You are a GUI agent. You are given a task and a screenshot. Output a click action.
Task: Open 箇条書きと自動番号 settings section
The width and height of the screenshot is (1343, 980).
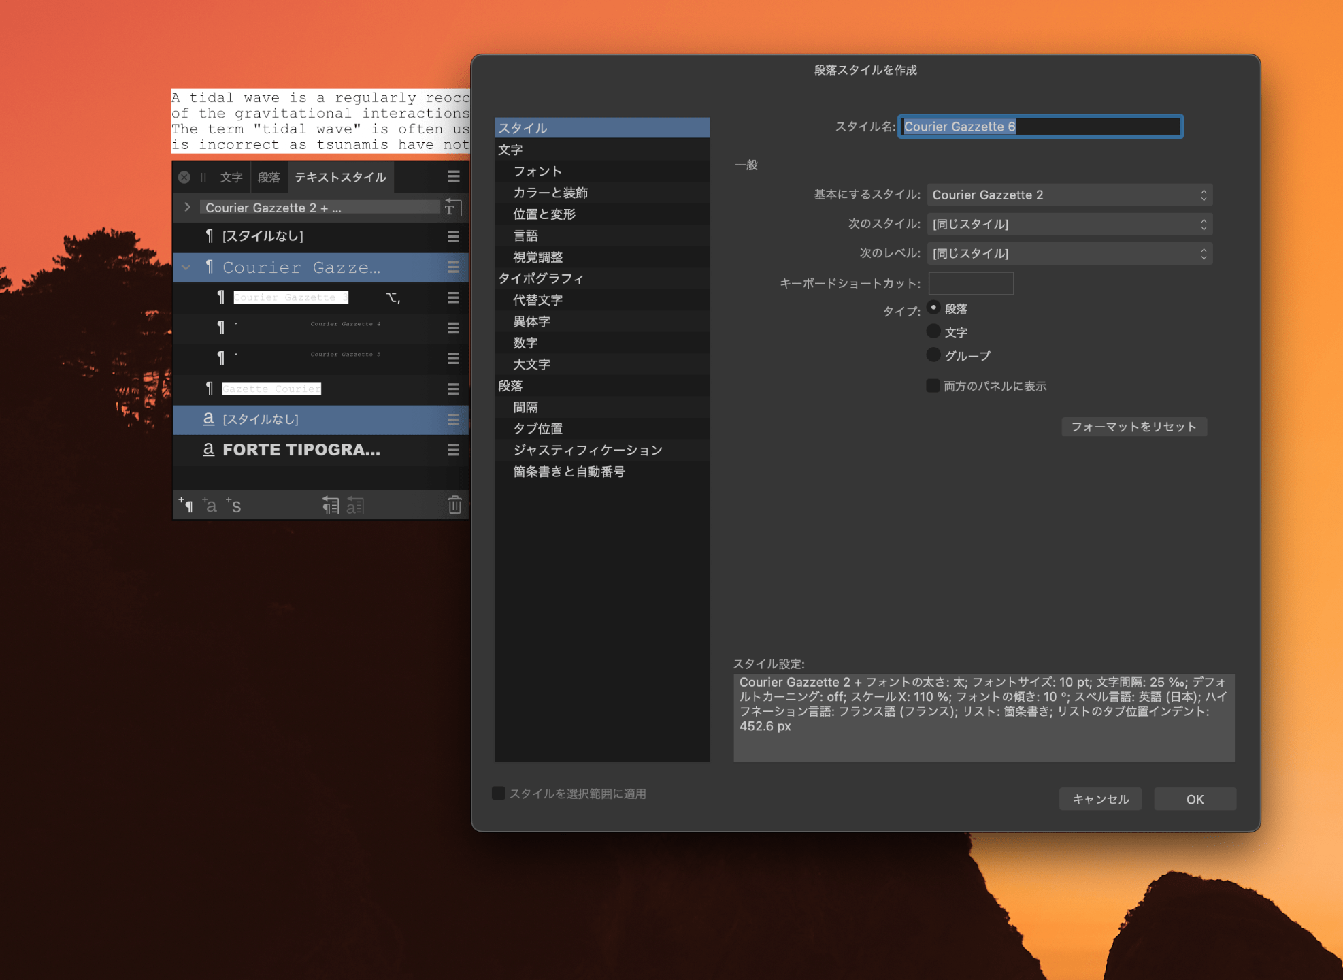coord(602,472)
